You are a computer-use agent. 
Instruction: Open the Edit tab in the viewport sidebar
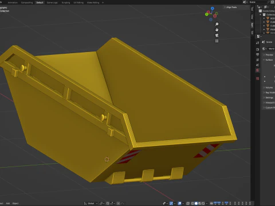point(252,33)
